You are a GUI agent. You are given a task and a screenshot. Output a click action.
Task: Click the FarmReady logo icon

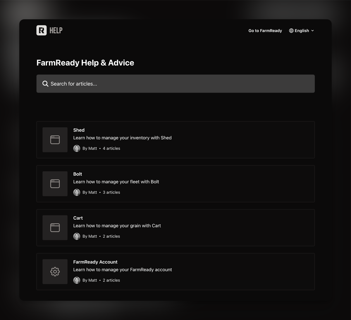(41, 30)
